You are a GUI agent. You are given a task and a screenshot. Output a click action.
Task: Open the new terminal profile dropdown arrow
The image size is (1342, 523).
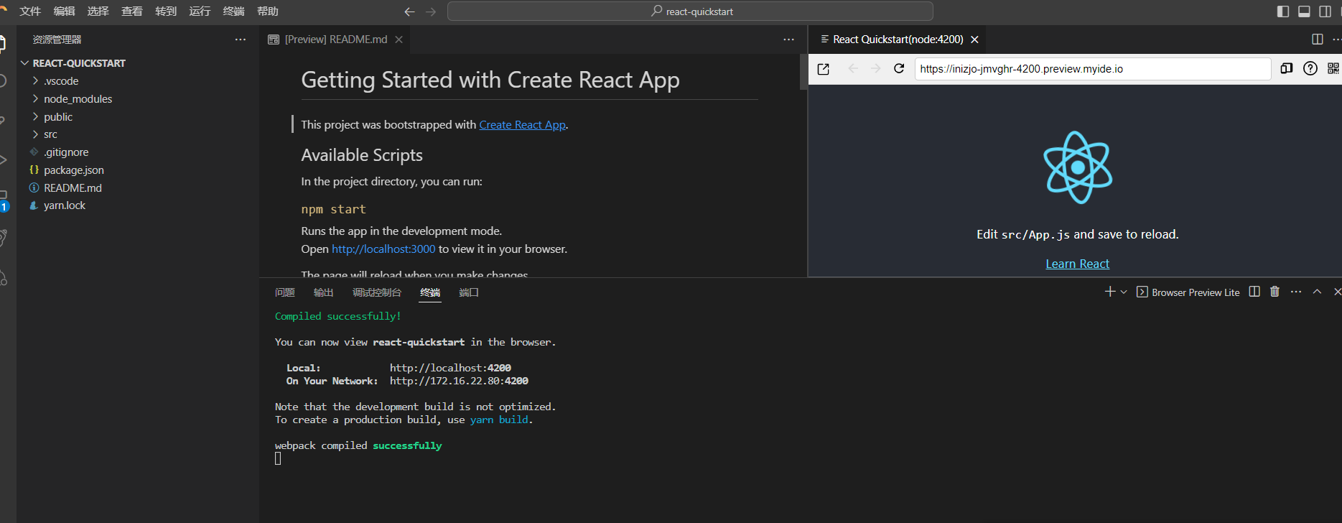tap(1124, 292)
